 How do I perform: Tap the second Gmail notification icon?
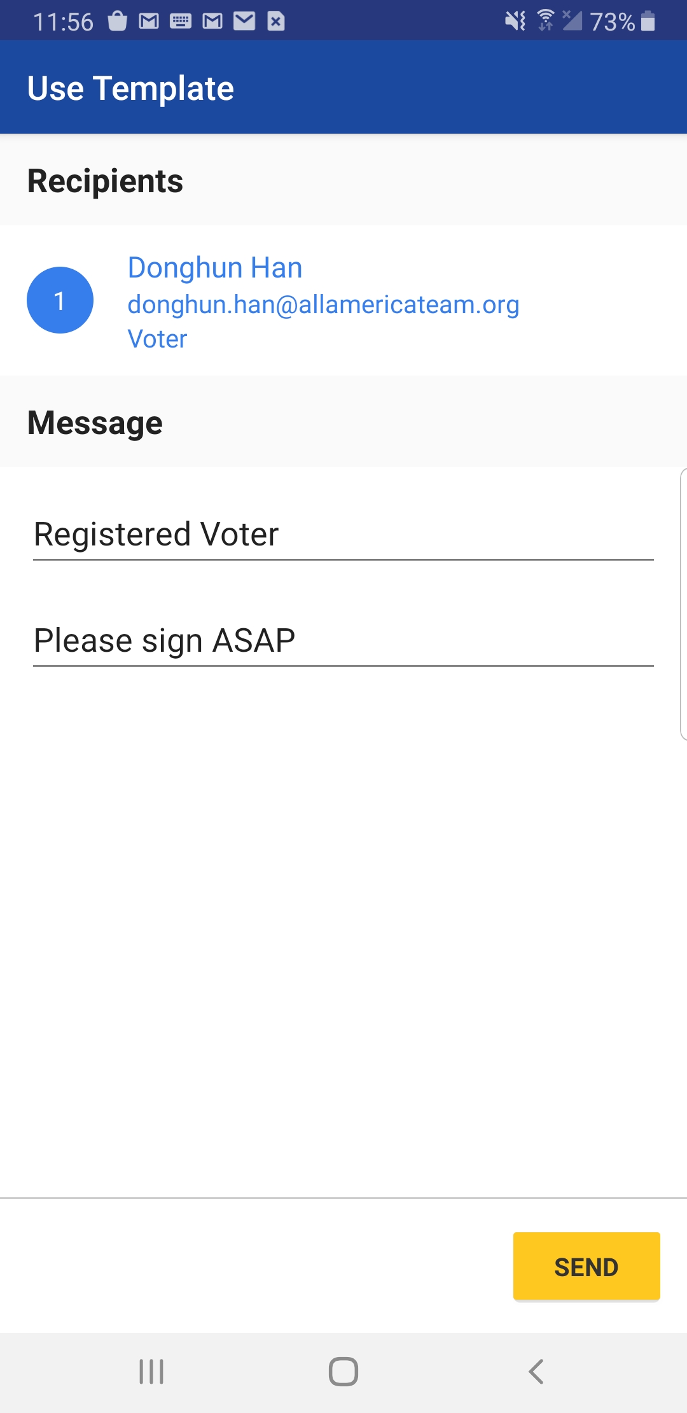[x=212, y=22]
